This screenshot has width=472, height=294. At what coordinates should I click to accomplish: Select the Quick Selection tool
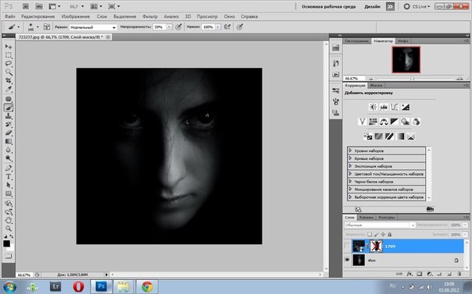(x=9, y=72)
